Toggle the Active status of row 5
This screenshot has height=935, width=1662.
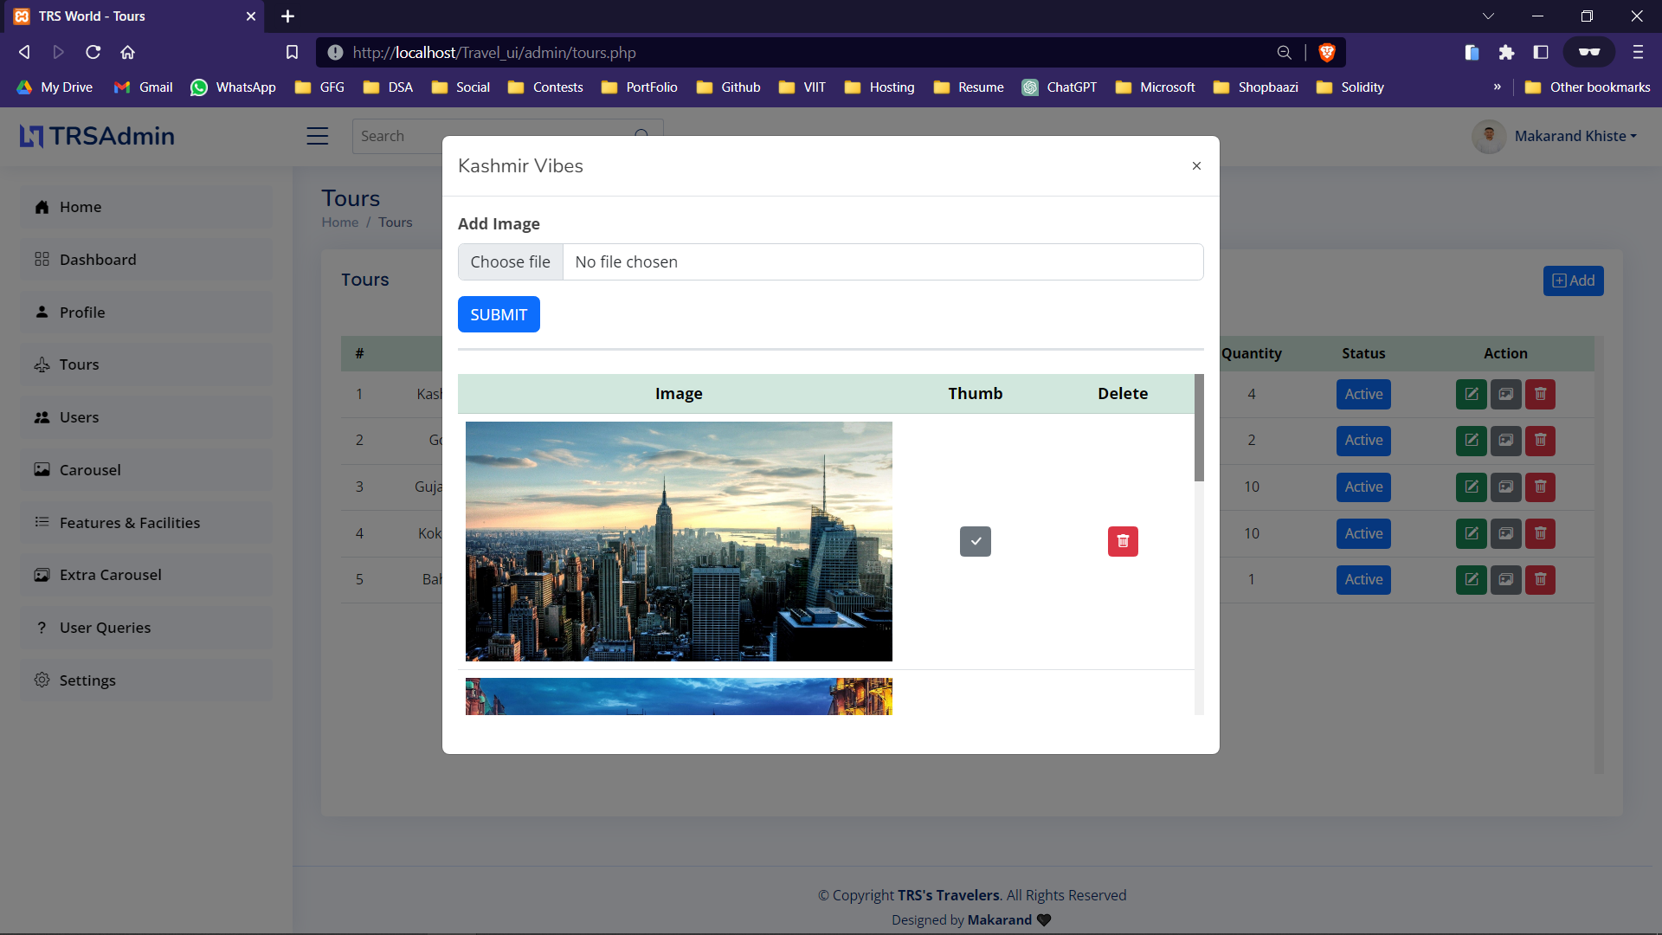click(1363, 579)
